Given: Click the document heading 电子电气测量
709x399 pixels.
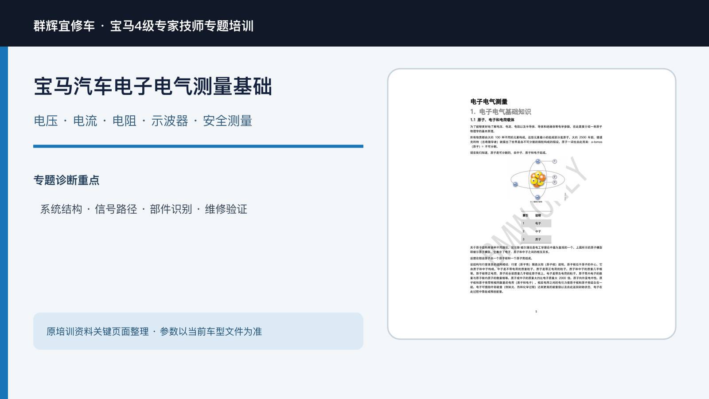Looking at the screenshot, I should coord(489,102).
